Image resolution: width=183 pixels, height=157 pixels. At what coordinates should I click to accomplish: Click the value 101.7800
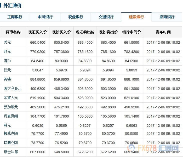61,116
